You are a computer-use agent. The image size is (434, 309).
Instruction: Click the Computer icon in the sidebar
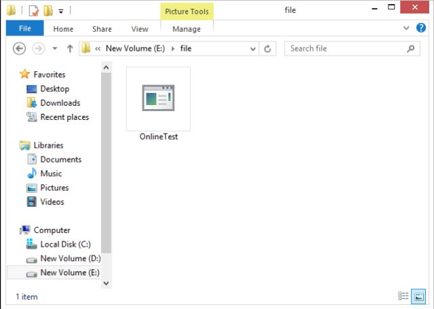[x=25, y=230]
